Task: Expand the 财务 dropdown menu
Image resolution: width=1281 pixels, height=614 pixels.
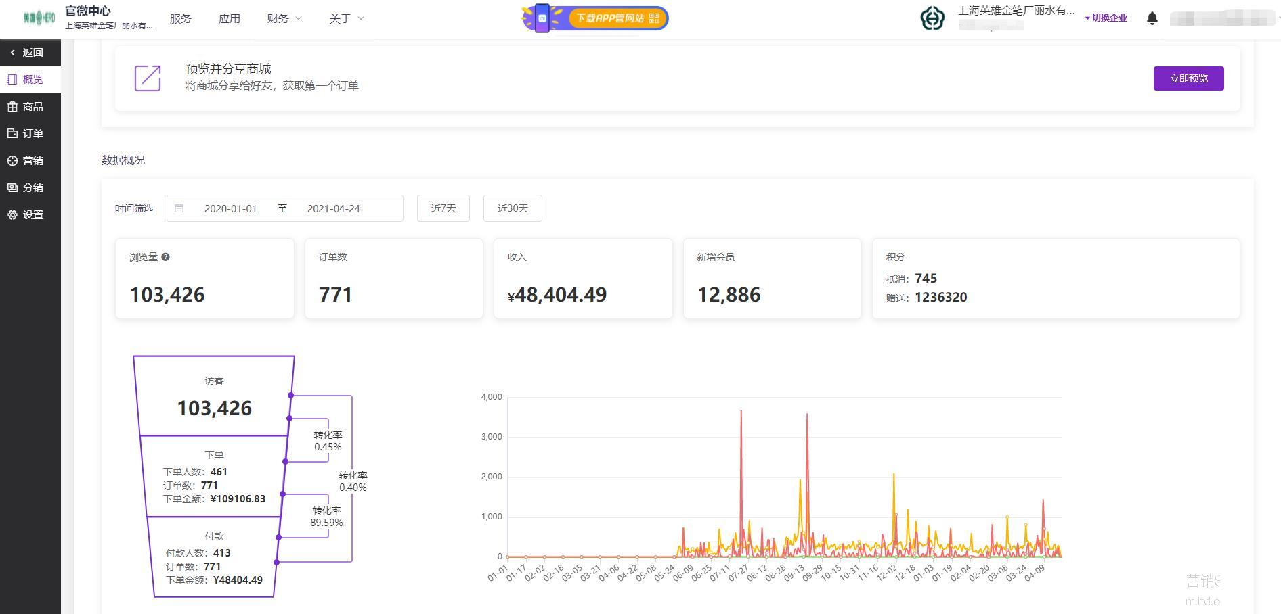Action: click(x=284, y=18)
